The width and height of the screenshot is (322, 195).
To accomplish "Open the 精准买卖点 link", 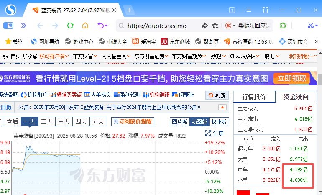I will point(66,95).
